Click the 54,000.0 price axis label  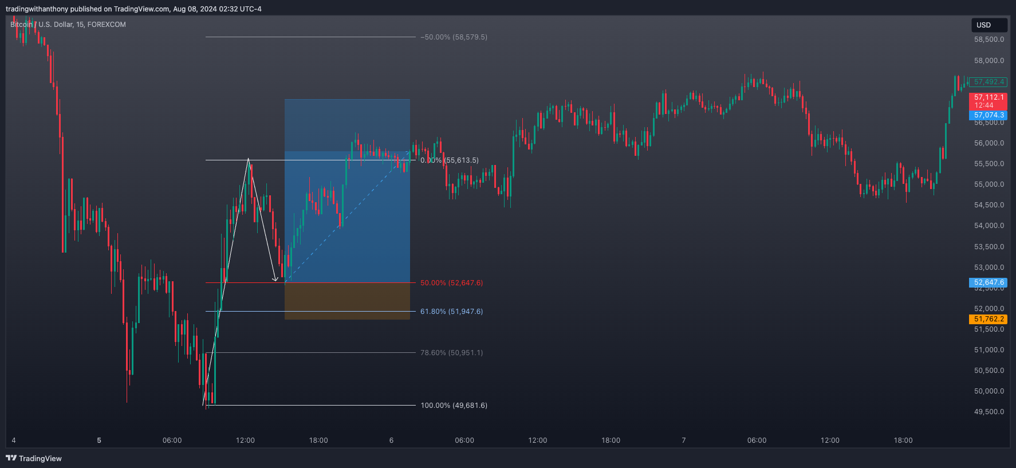[x=989, y=226]
